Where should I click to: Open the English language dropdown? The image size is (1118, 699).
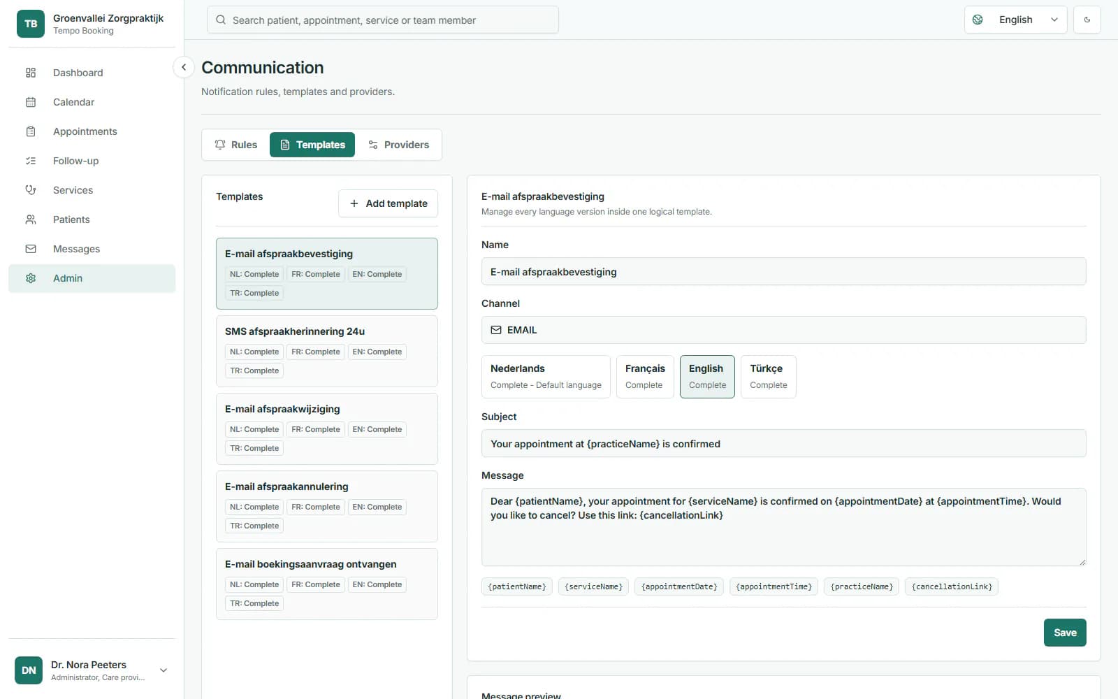1015,20
